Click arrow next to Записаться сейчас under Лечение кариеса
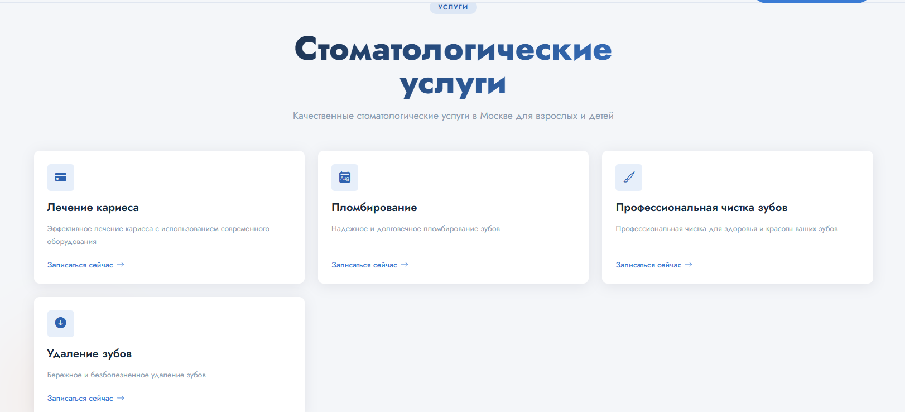Screen dimensions: 905x412 click(x=121, y=265)
